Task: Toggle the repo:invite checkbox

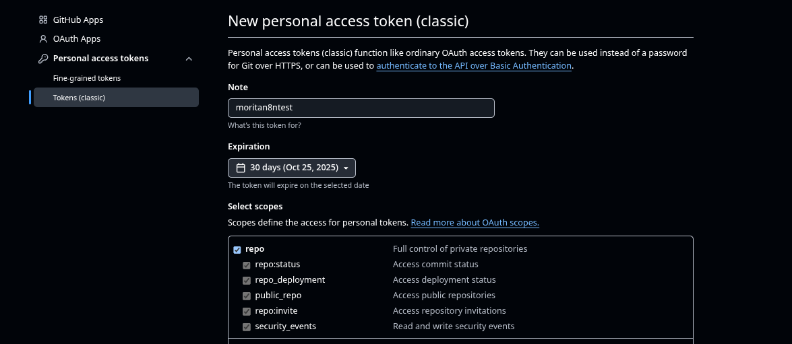Action: click(247, 311)
